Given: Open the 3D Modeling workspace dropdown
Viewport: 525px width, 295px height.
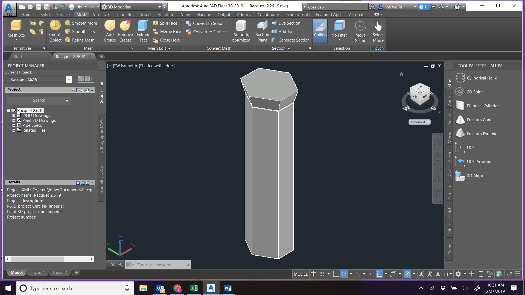Looking at the screenshot, I should pos(159,7).
